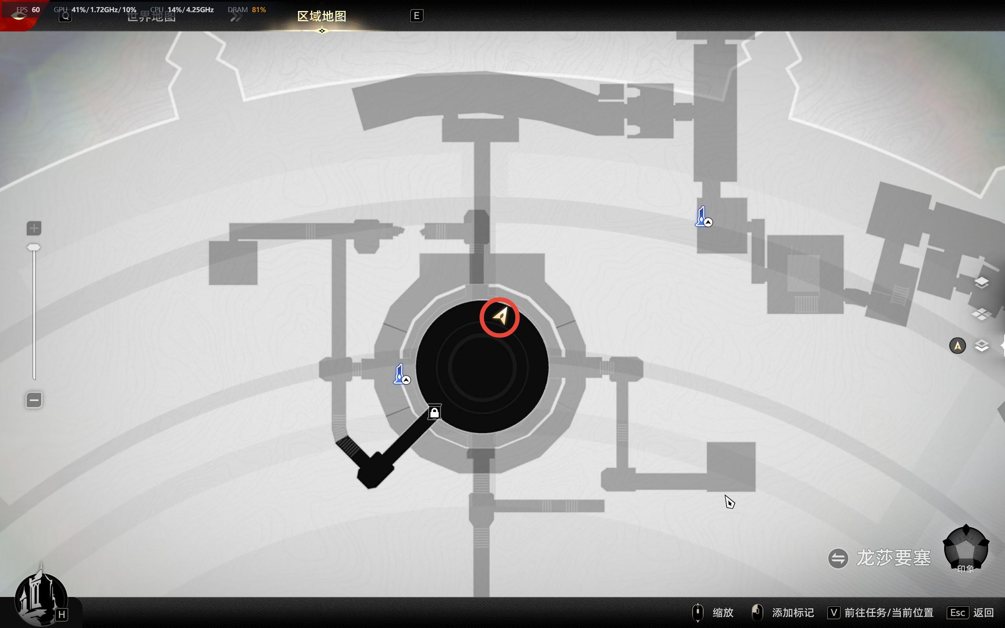Click the swap-region icon beside 龙莎要塞
This screenshot has height=628, width=1005.
[x=838, y=558]
